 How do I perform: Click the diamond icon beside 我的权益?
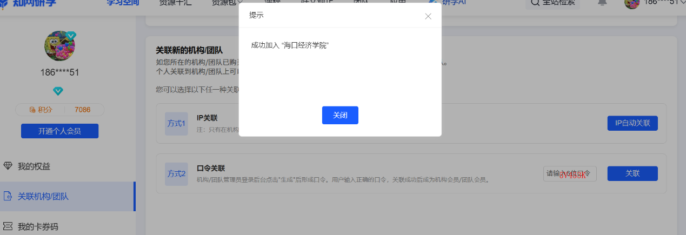pos(8,166)
